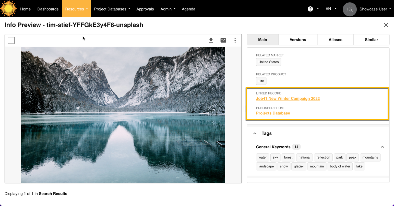Close the Info Preview panel
394x206 pixels.
click(x=386, y=25)
